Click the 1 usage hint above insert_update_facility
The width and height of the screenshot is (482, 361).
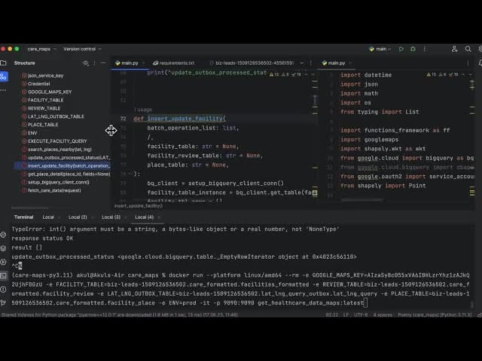point(143,109)
